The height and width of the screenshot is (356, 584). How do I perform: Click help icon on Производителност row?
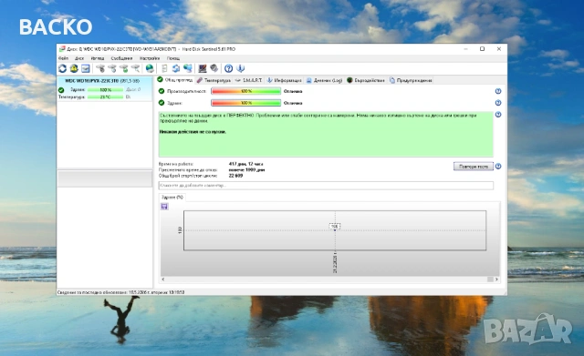tap(498, 91)
